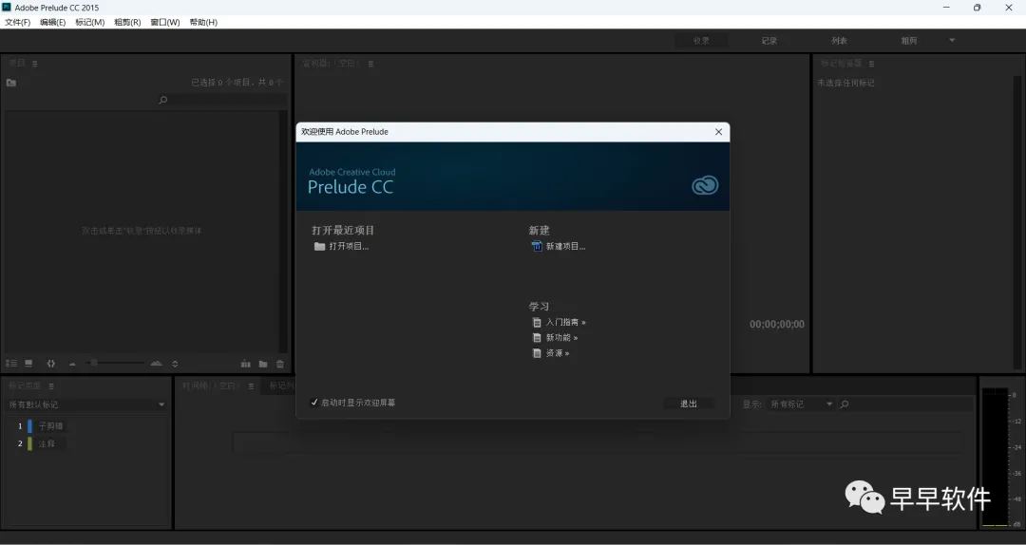The image size is (1026, 545).
Task: Click the 新建项目 document icon
Action: coord(537,246)
